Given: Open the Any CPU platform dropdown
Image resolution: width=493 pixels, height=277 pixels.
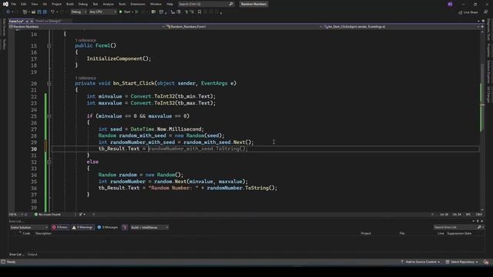Looking at the screenshot, I should 102,12.
